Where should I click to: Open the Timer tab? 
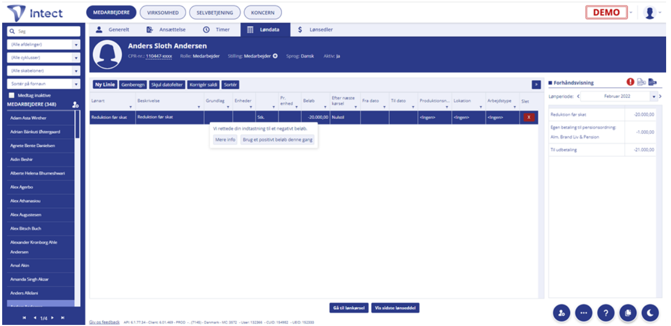(x=216, y=30)
